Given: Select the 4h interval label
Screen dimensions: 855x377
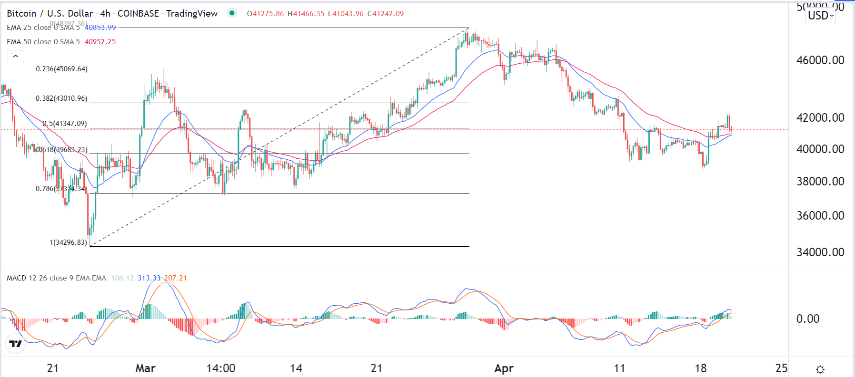Looking at the screenshot, I should 105,13.
